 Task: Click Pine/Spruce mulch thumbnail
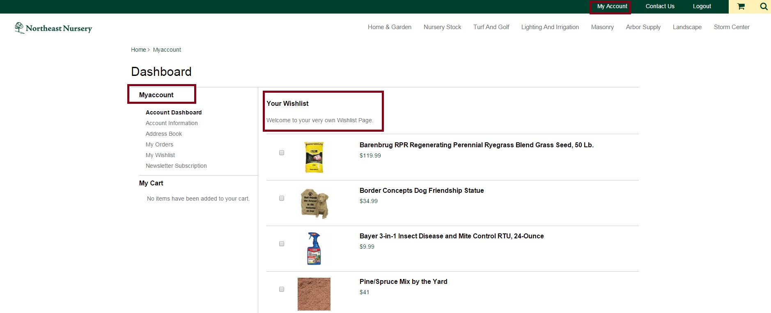tap(314, 294)
